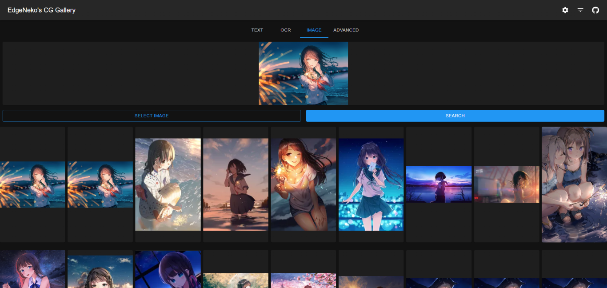Open the girl holding card thumbnail

[x=371, y=184]
